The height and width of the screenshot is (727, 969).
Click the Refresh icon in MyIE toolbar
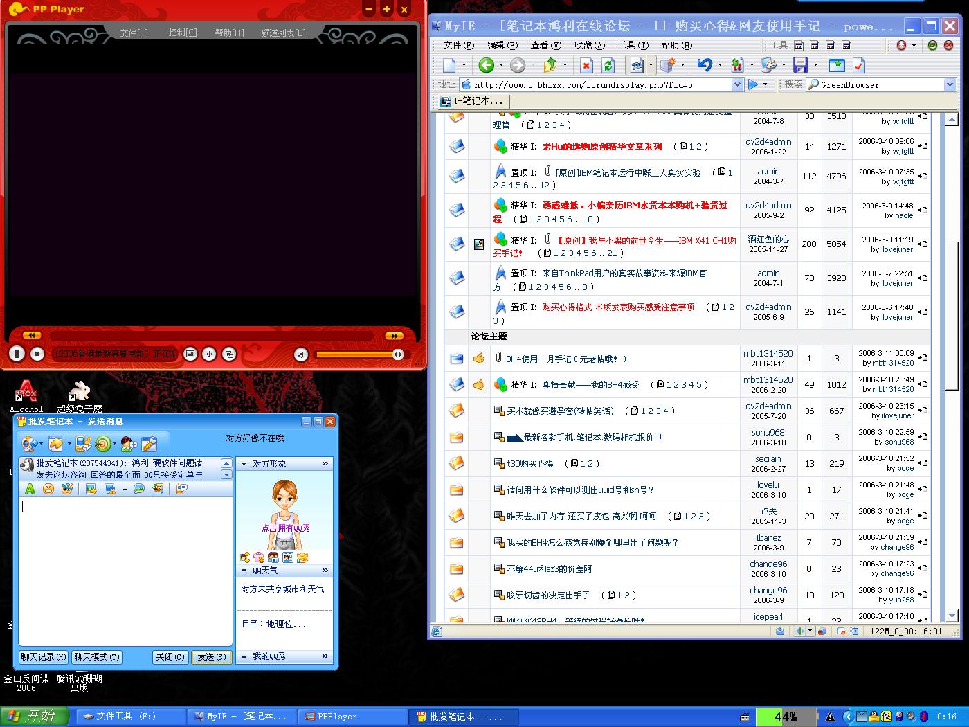(608, 65)
